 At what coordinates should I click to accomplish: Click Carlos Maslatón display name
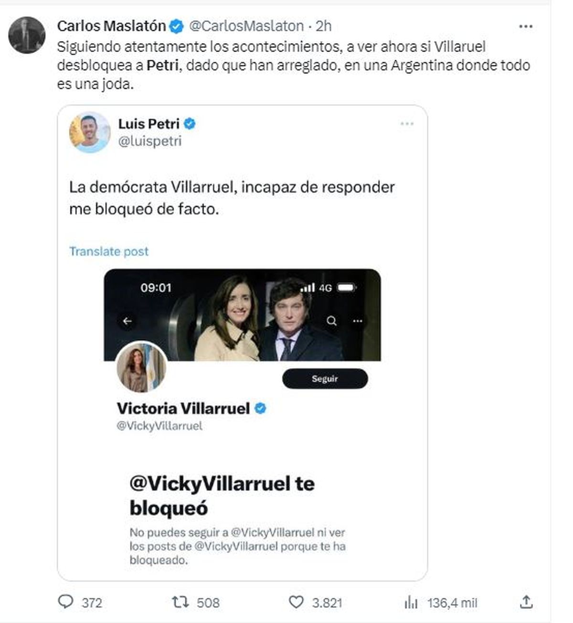(x=111, y=26)
